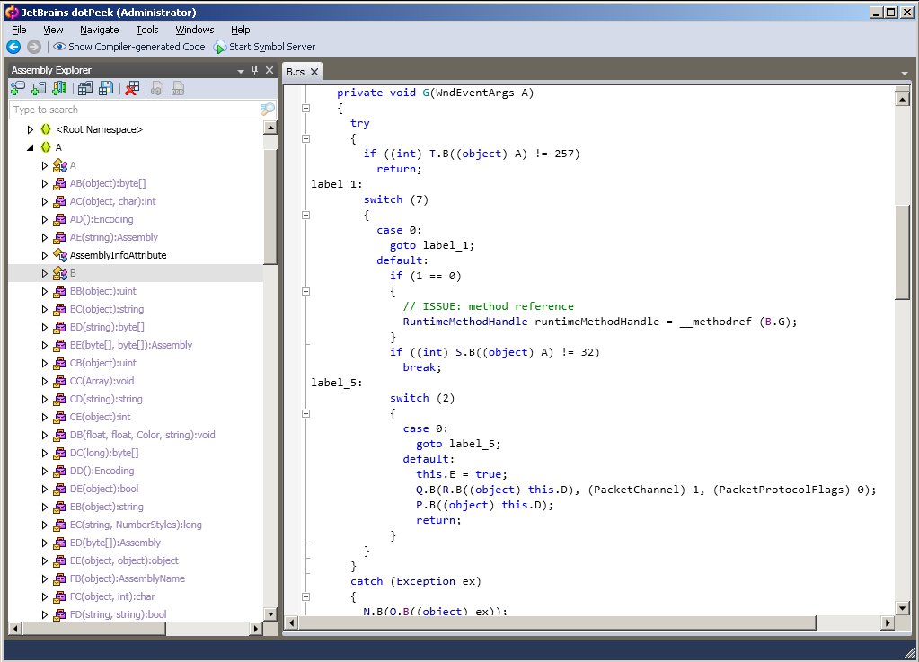The height and width of the screenshot is (662, 919).
Task: Click the open assembly icon with chain link
Action: pyautogui.click(x=18, y=88)
